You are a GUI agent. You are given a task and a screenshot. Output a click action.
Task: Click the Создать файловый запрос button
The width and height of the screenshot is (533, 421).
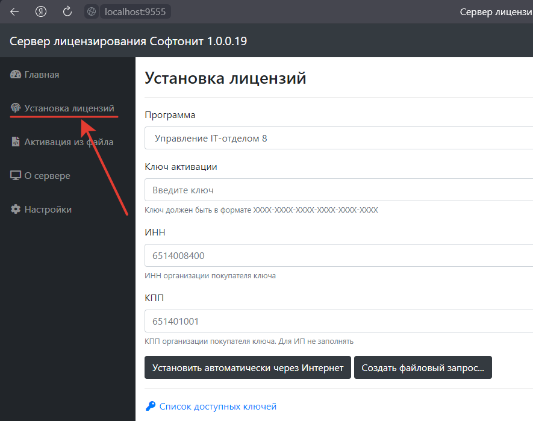point(423,367)
